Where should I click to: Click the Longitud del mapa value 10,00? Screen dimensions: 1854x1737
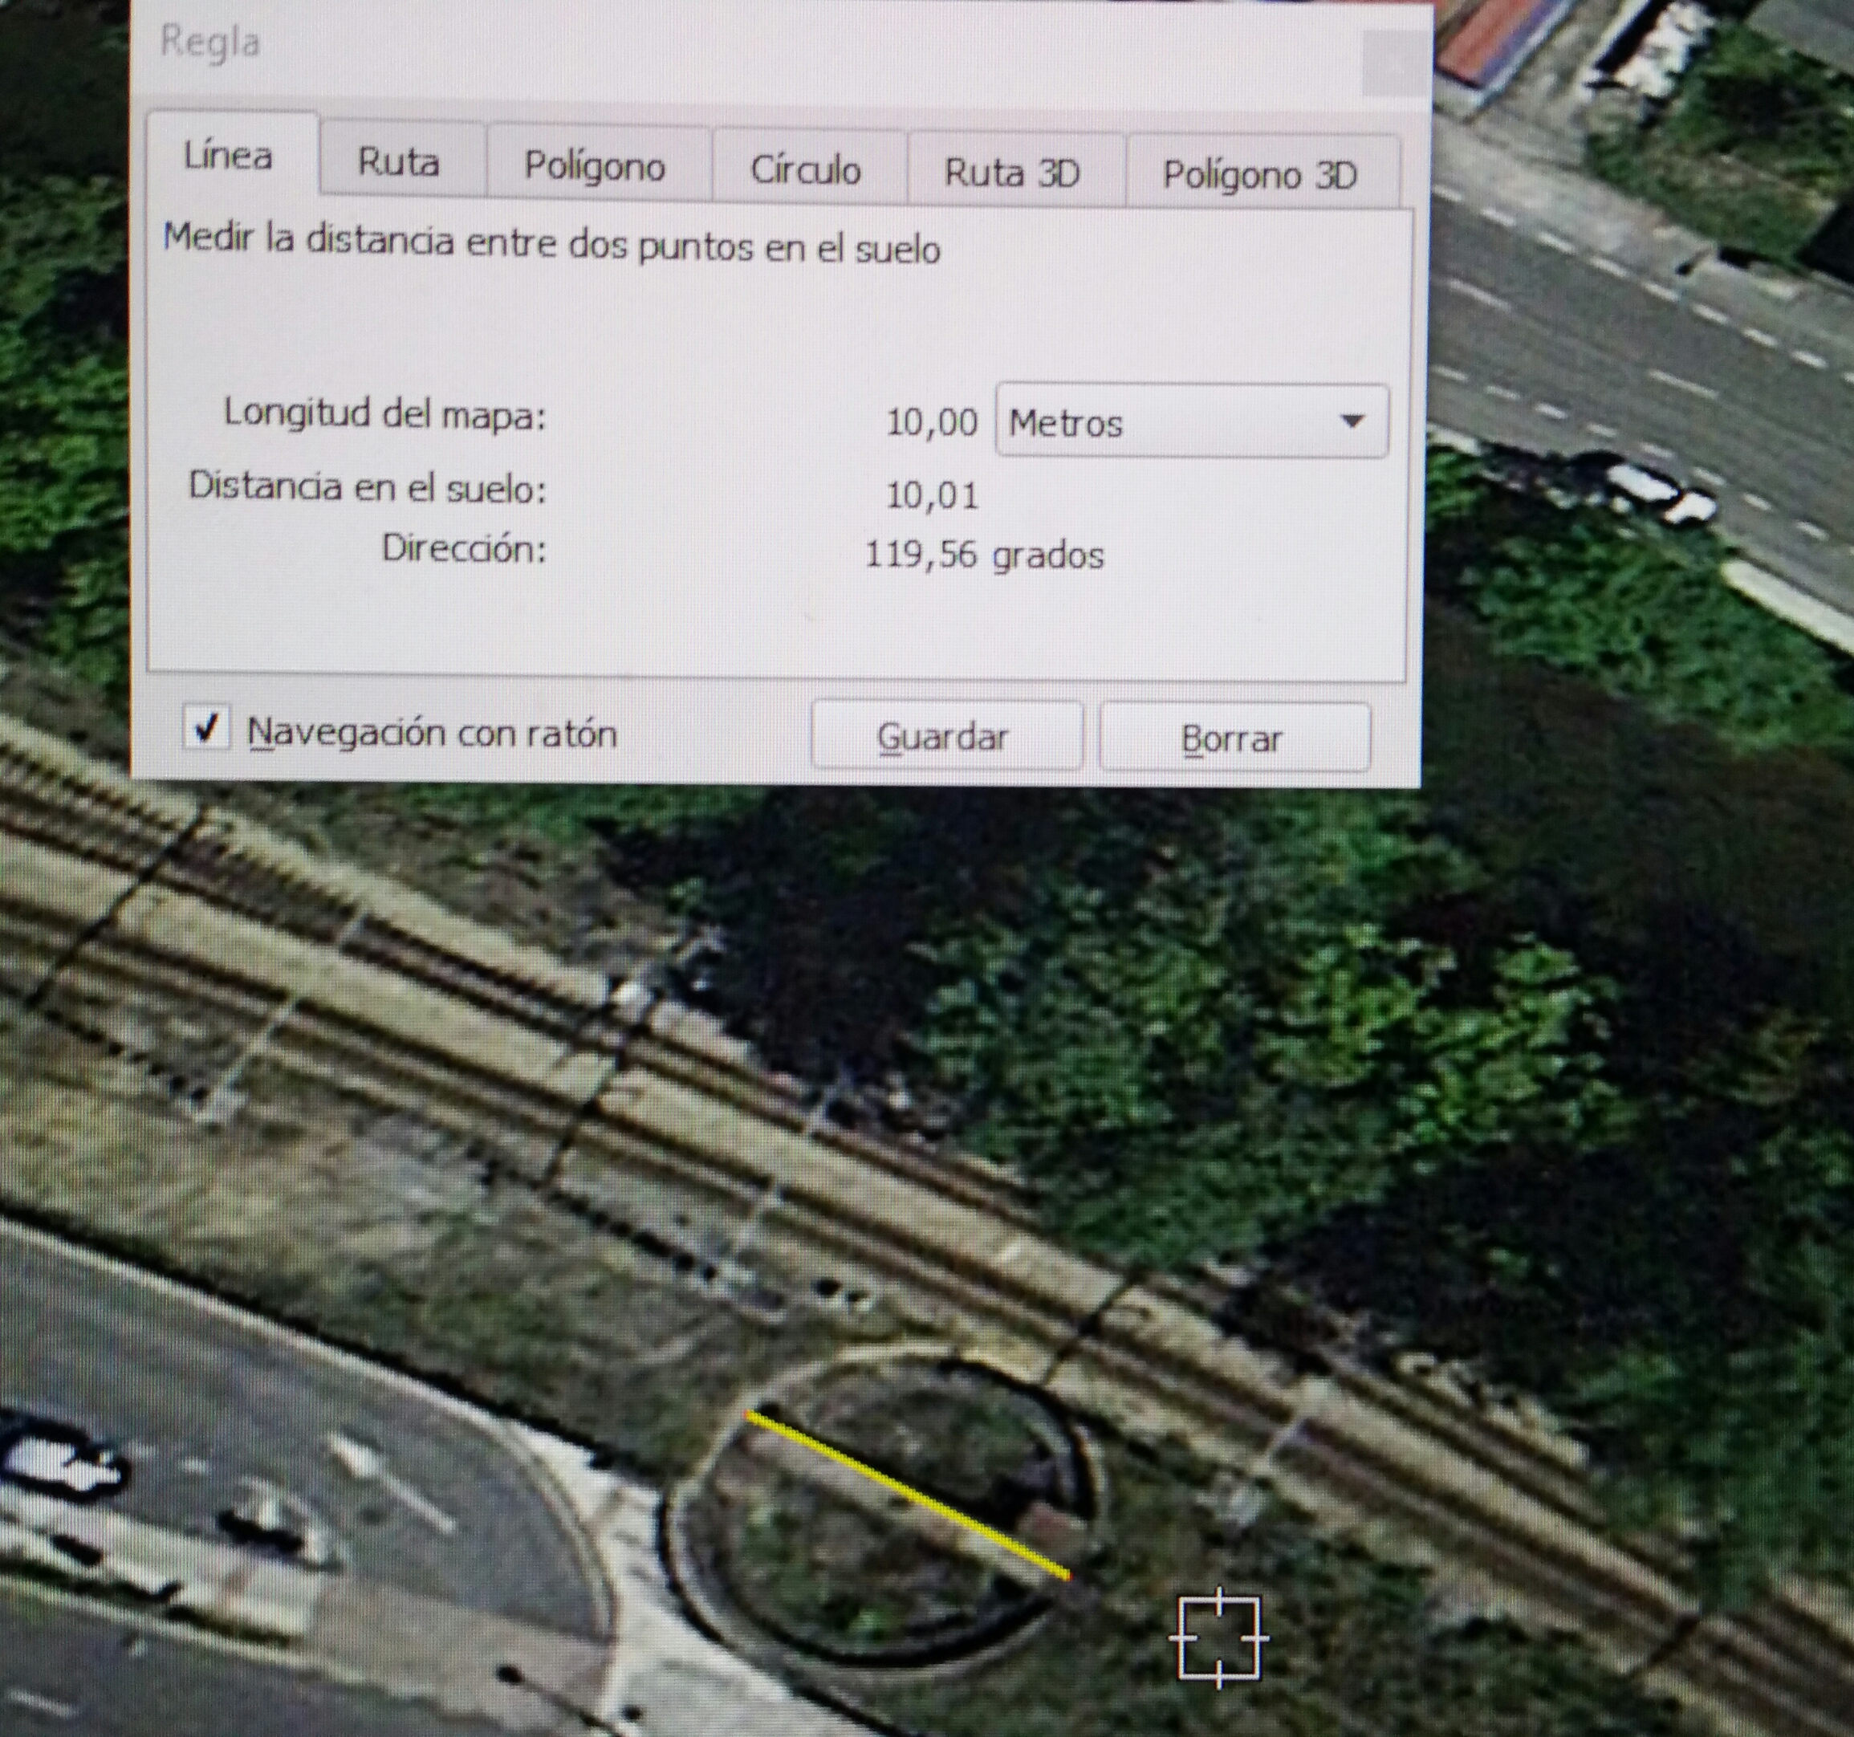932,422
